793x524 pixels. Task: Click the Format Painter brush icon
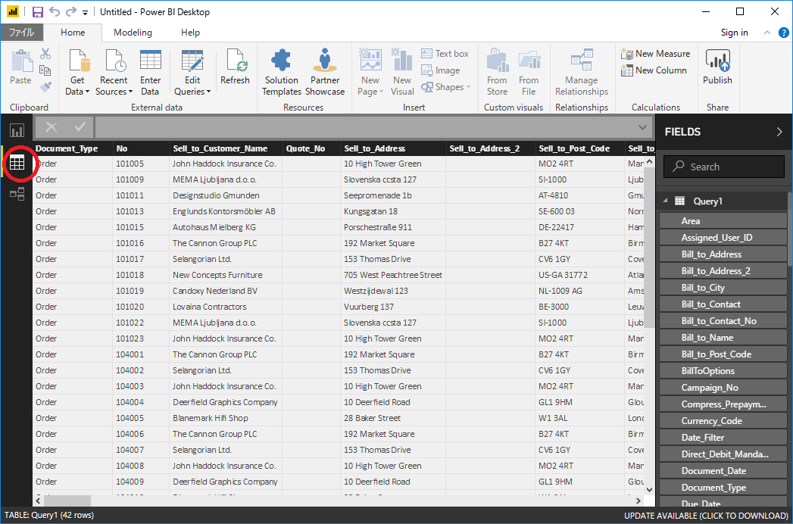(x=45, y=87)
